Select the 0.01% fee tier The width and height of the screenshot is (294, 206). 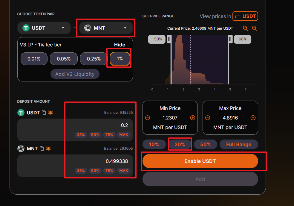(x=34, y=59)
